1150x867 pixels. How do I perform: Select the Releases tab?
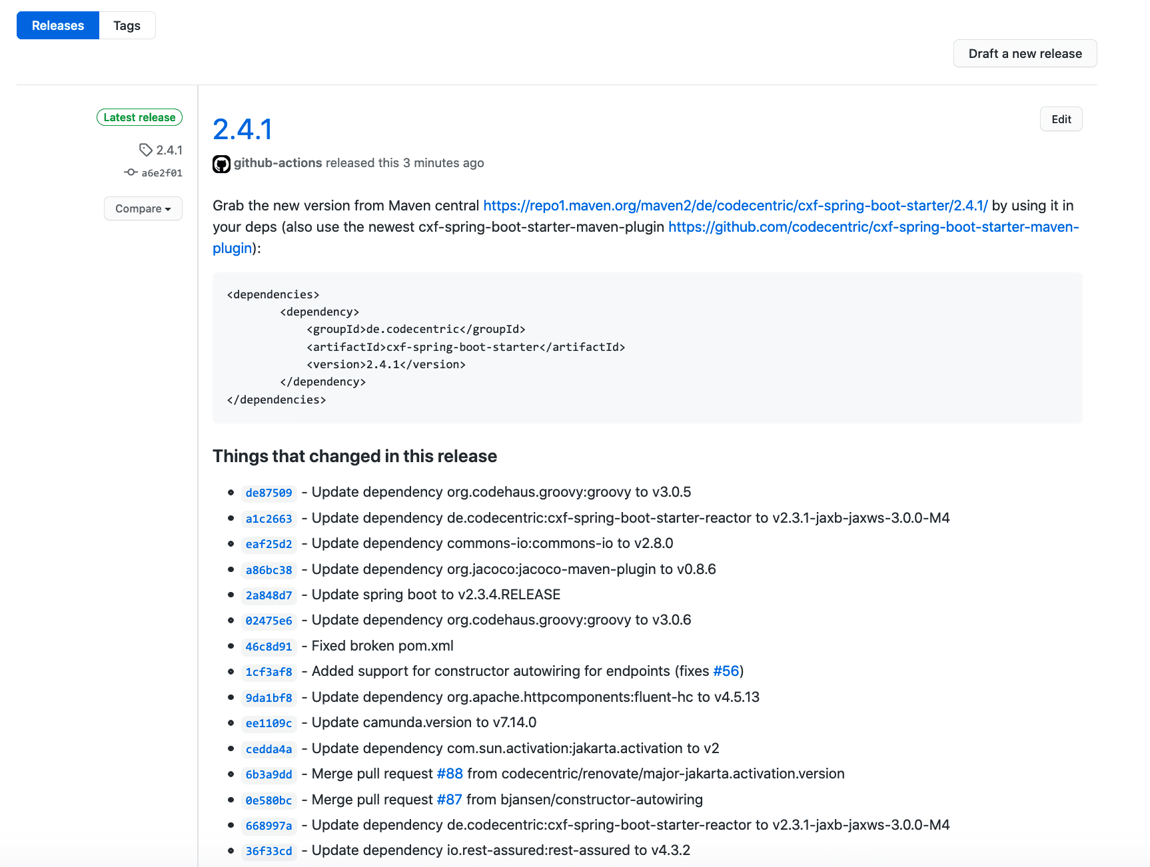[x=58, y=25]
